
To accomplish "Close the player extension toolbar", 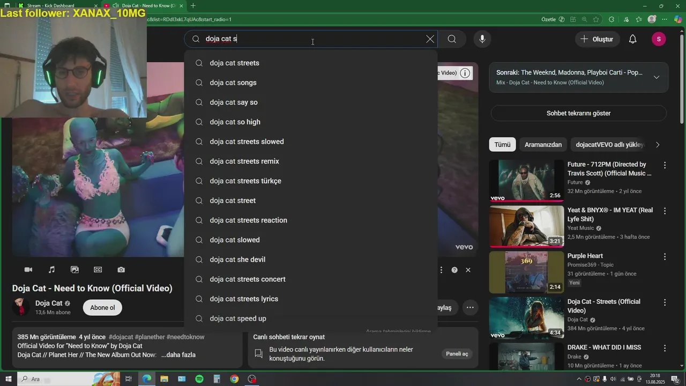I will click(x=468, y=270).
